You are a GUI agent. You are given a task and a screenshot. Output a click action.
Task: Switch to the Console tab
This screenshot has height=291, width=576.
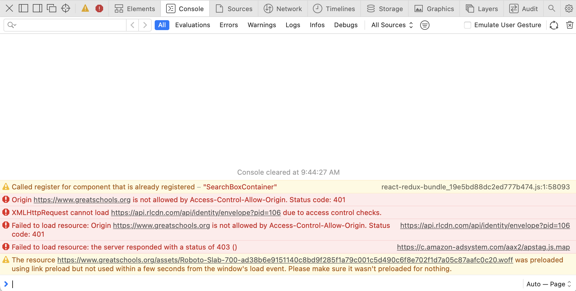point(185,9)
